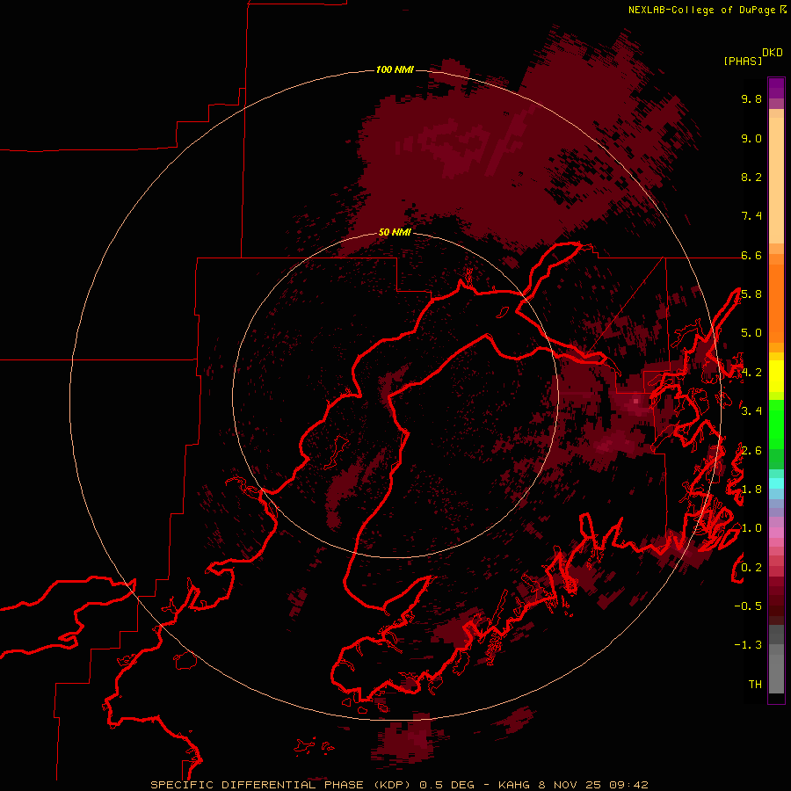
Task: Click the -0.5 scale value
Action: 748,606
